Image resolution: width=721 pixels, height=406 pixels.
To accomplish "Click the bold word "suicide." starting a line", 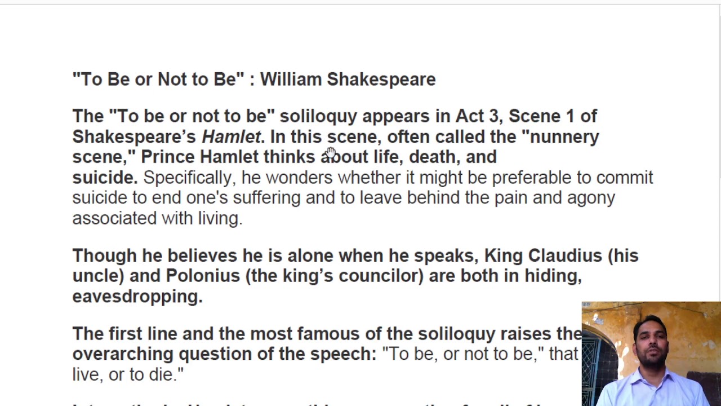I will 105,177.
